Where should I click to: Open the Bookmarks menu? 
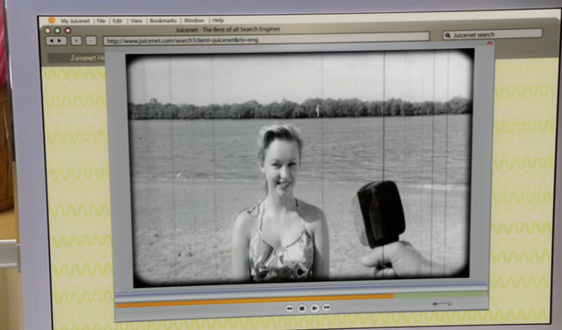click(x=163, y=21)
